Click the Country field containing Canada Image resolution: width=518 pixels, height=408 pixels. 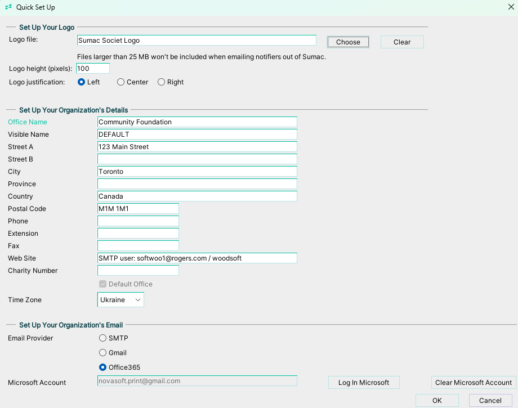tap(197, 196)
